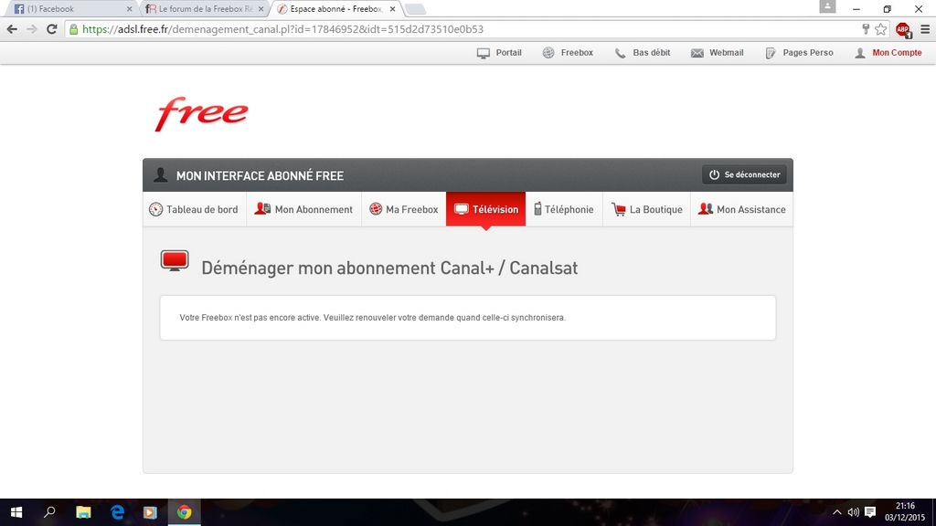Open the media player taskbar icon
This screenshot has height=526, width=936.
pyautogui.click(x=150, y=511)
